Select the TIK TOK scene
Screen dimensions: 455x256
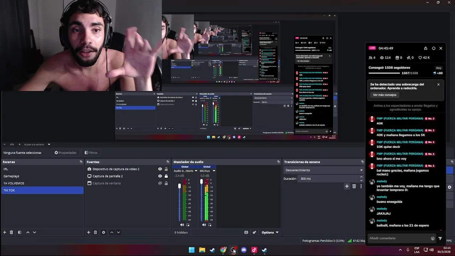(x=42, y=190)
